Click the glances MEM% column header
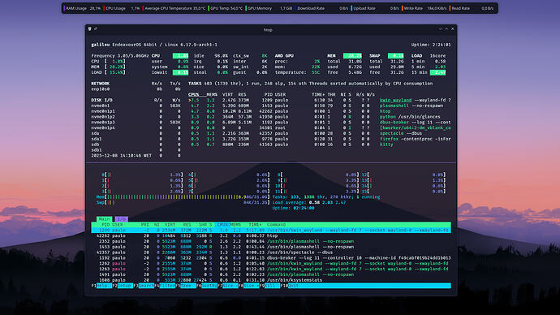The height and width of the screenshot is (315, 560). 212,95
